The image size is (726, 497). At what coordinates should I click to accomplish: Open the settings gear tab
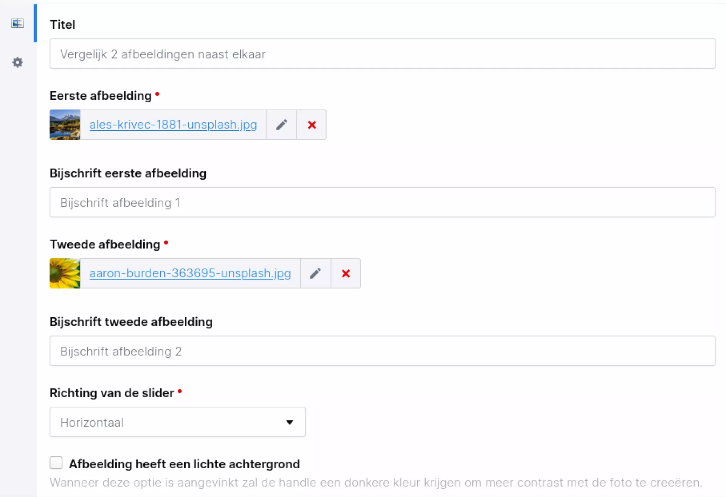tap(17, 62)
